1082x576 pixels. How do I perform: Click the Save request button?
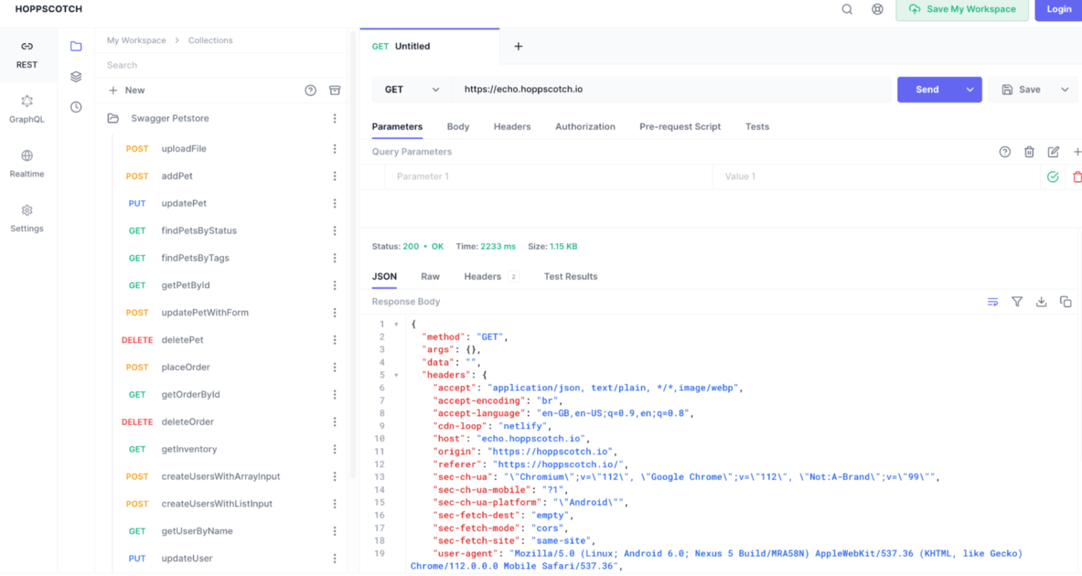coord(1021,89)
